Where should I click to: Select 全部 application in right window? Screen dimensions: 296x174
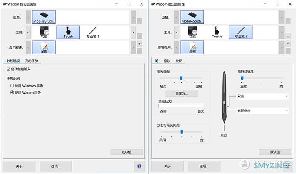click(x=192, y=47)
